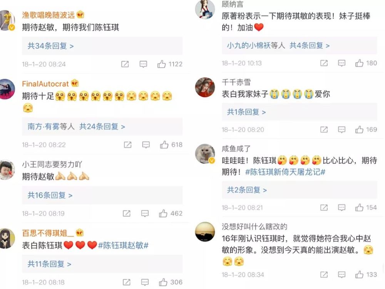Like the comment with 306 likes
The height and width of the screenshot is (289, 385).
coord(163,282)
